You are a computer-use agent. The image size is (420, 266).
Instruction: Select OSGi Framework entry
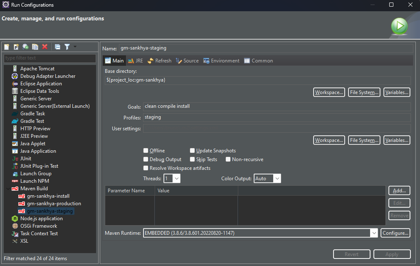coord(39,226)
